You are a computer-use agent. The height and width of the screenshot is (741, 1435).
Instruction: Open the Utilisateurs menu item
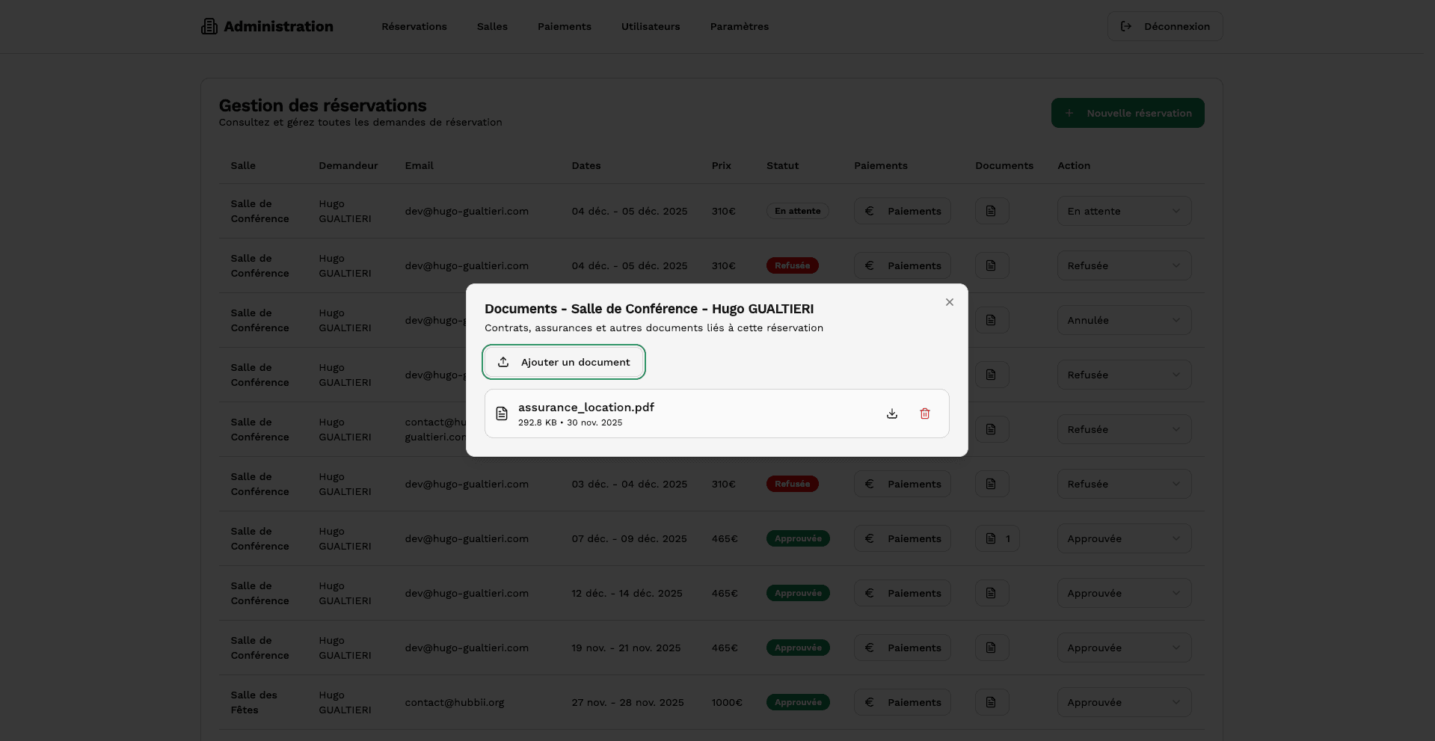coord(650,27)
